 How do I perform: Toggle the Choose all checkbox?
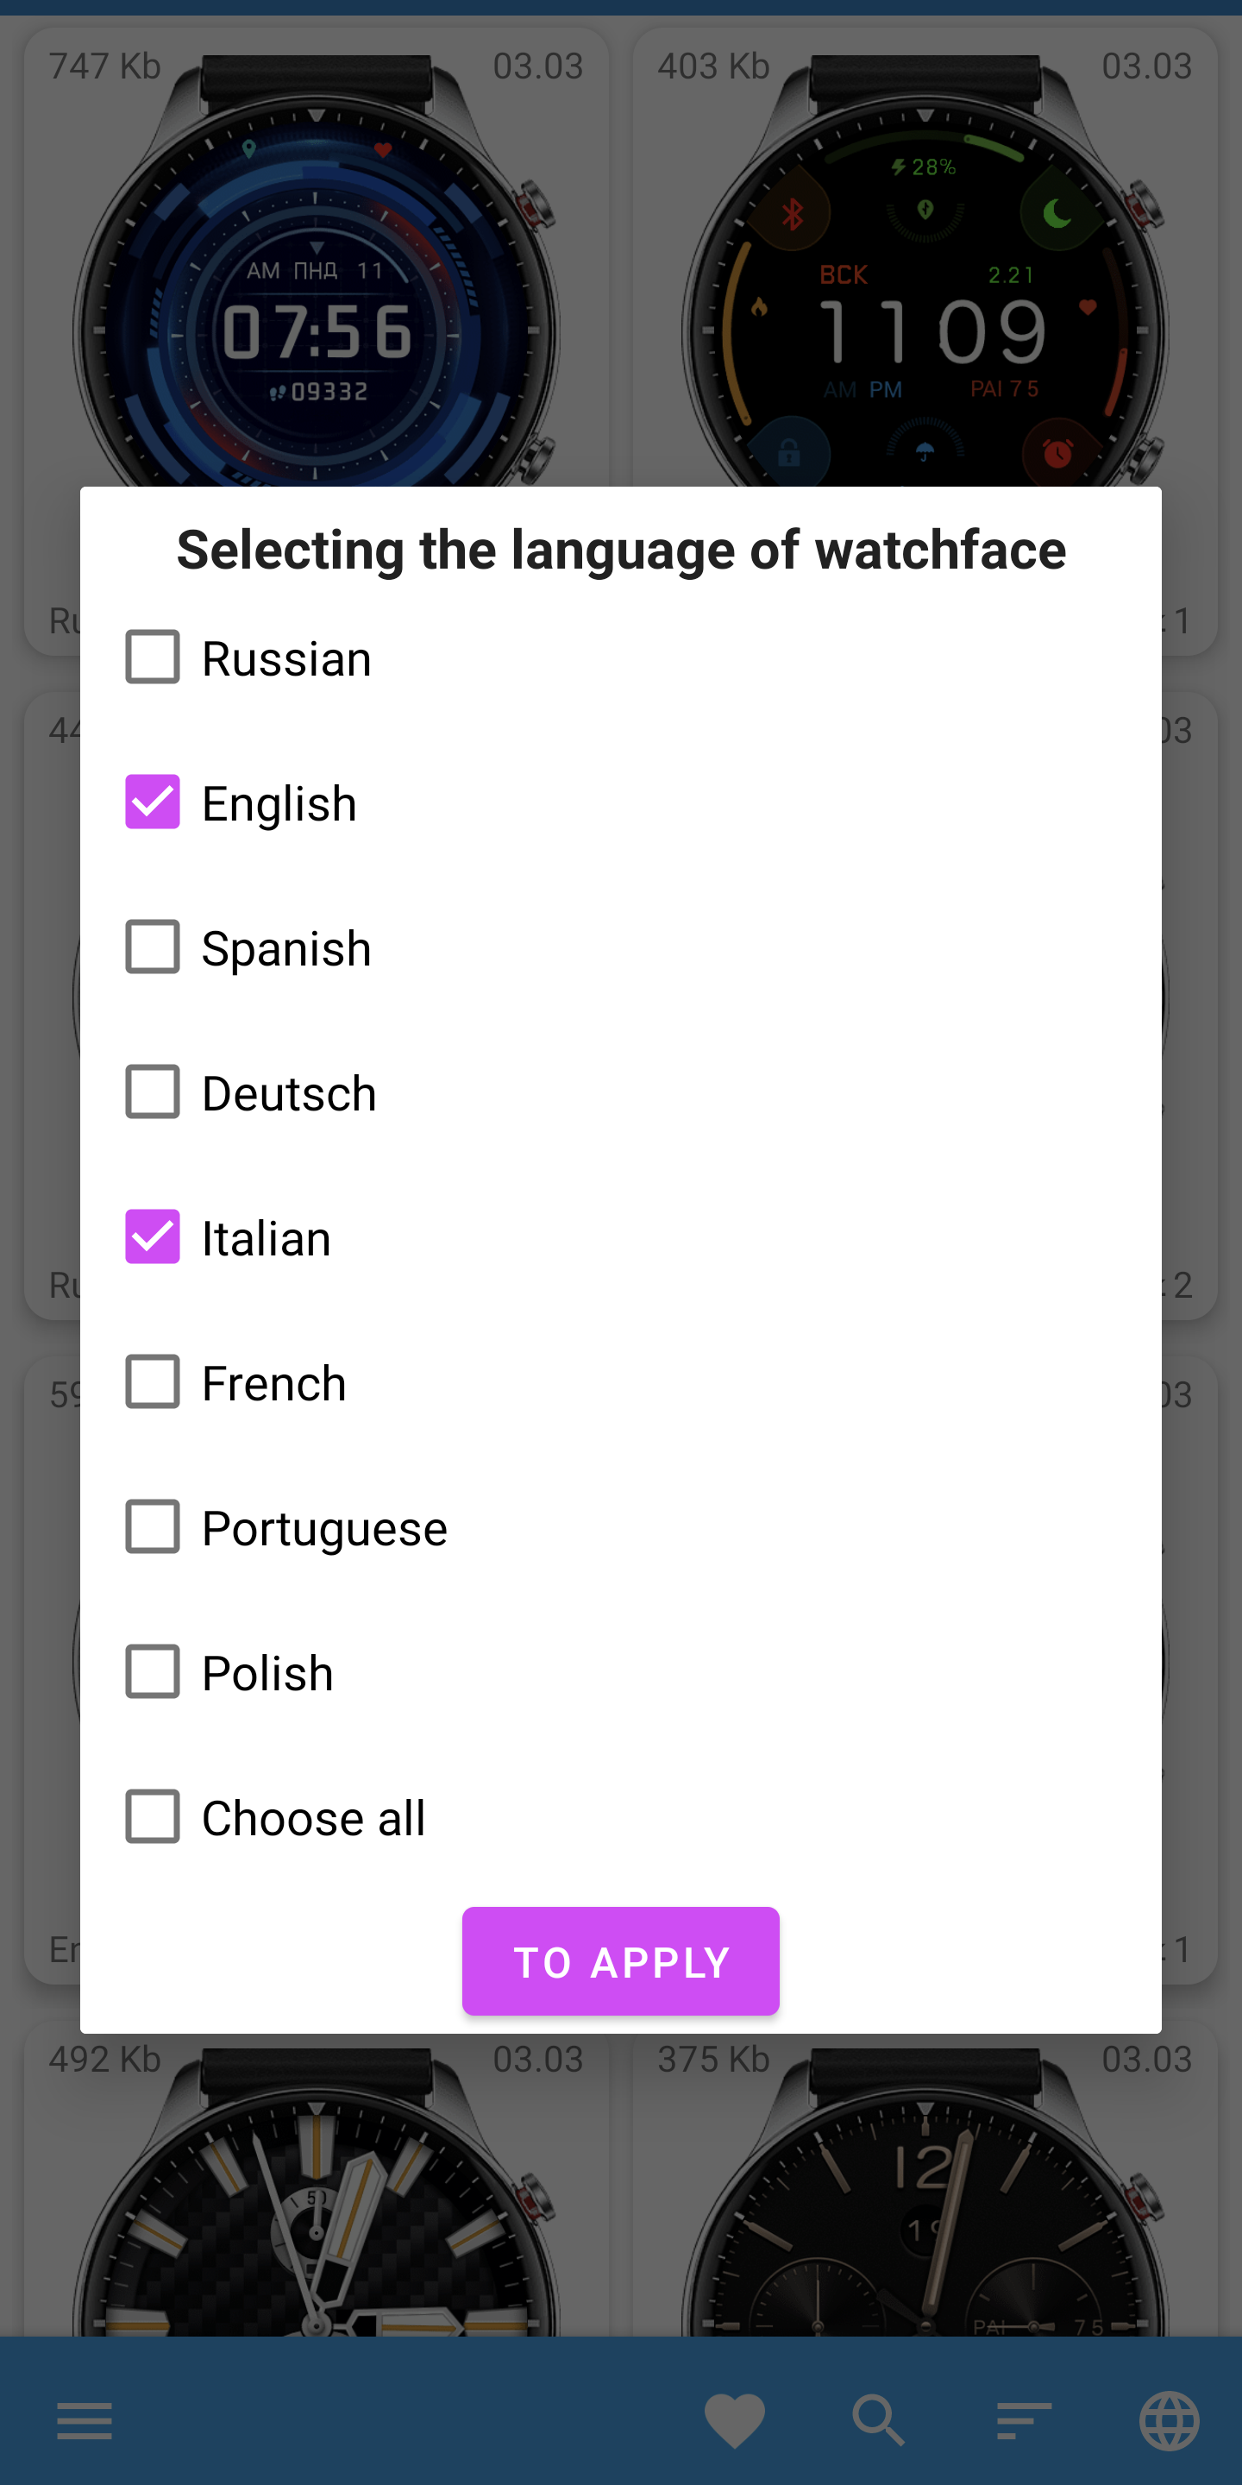point(153,1816)
